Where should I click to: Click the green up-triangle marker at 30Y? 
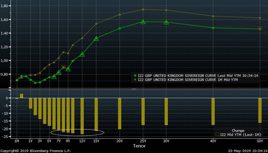pyautogui.click(x=166, y=22)
